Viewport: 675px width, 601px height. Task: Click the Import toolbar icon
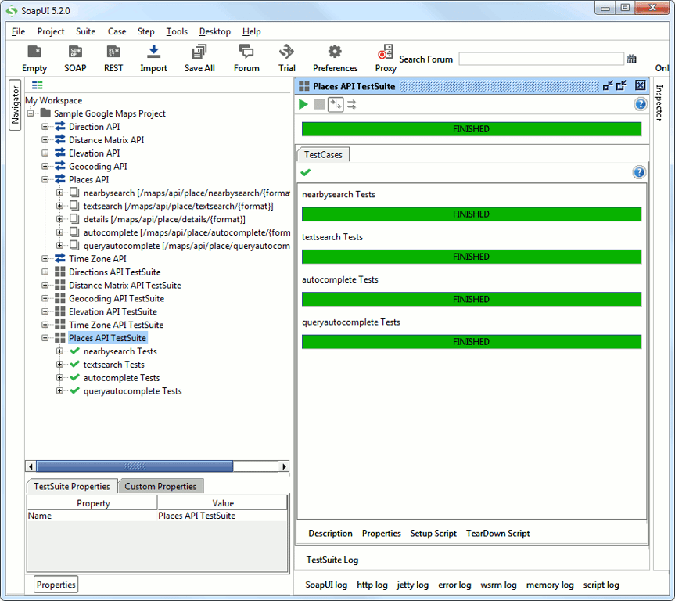(153, 59)
